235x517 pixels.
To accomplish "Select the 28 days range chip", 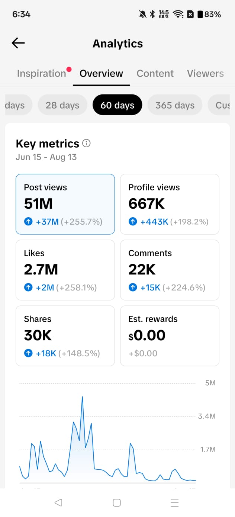I will pyautogui.click(x=62, y=105).
